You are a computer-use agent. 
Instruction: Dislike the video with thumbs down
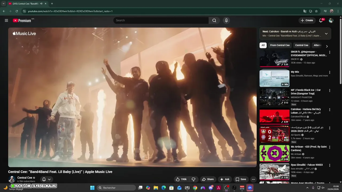coord(194,179)
